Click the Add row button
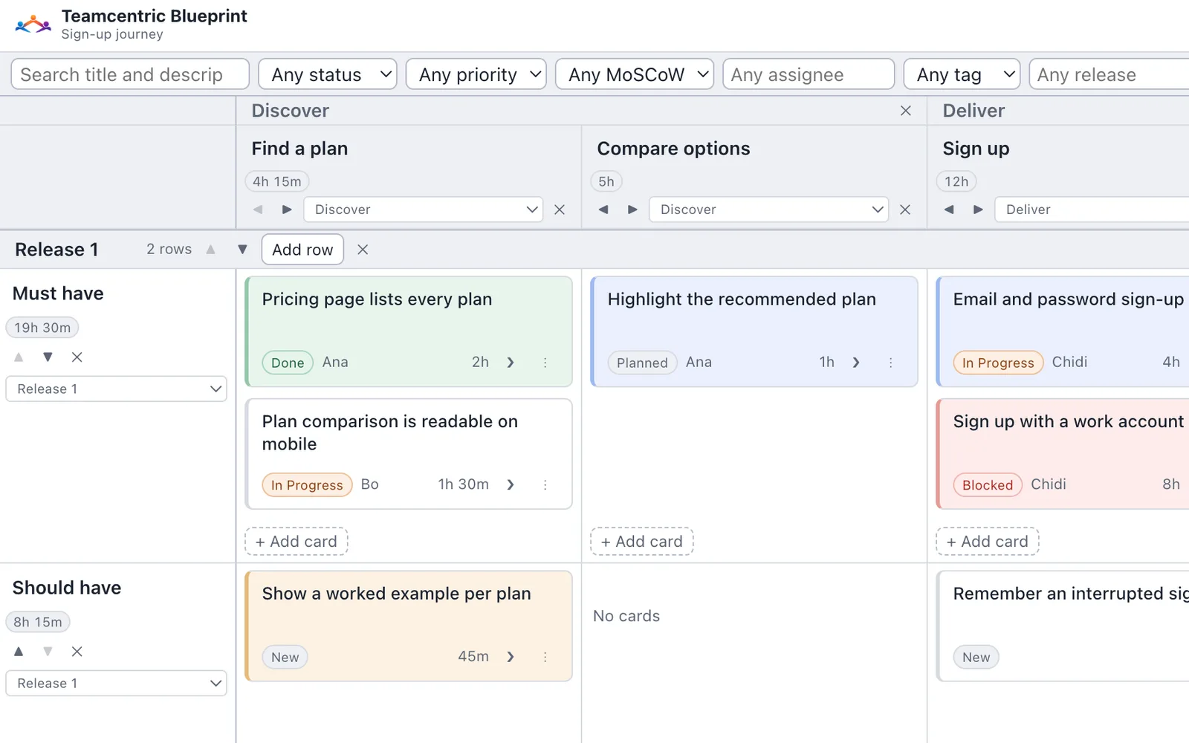The width and height of the screenshot is (1189, 743). point(302,250)
